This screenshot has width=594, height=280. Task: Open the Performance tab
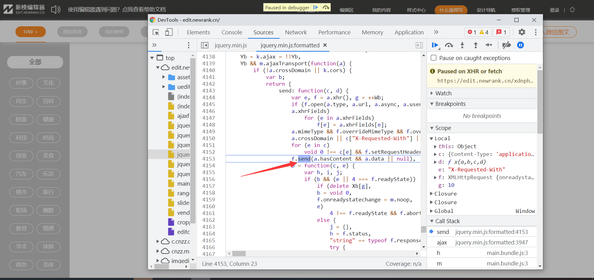pos(334,32)
